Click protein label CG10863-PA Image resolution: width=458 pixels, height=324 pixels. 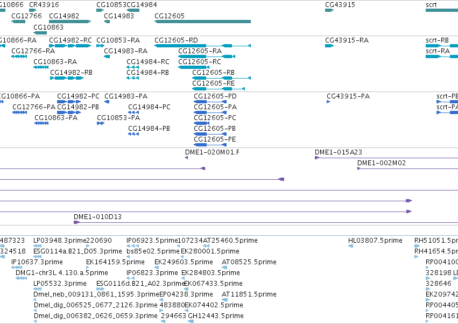pyautogui.click(x=56, y=118)
